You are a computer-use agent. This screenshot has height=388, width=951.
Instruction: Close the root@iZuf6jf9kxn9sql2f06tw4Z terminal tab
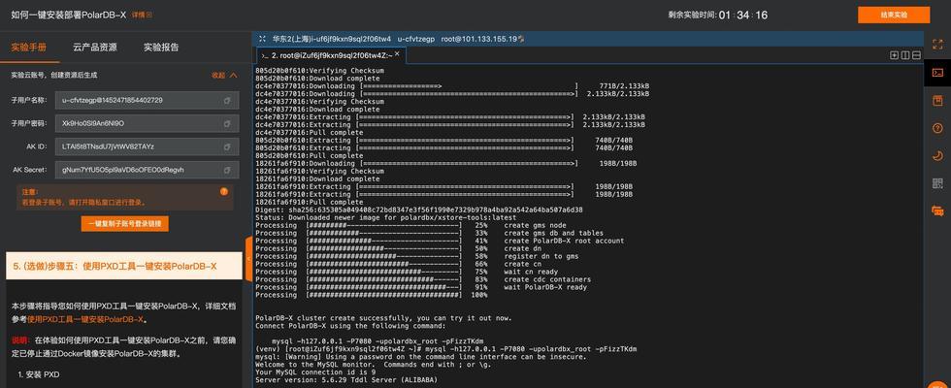coord(397,54)
